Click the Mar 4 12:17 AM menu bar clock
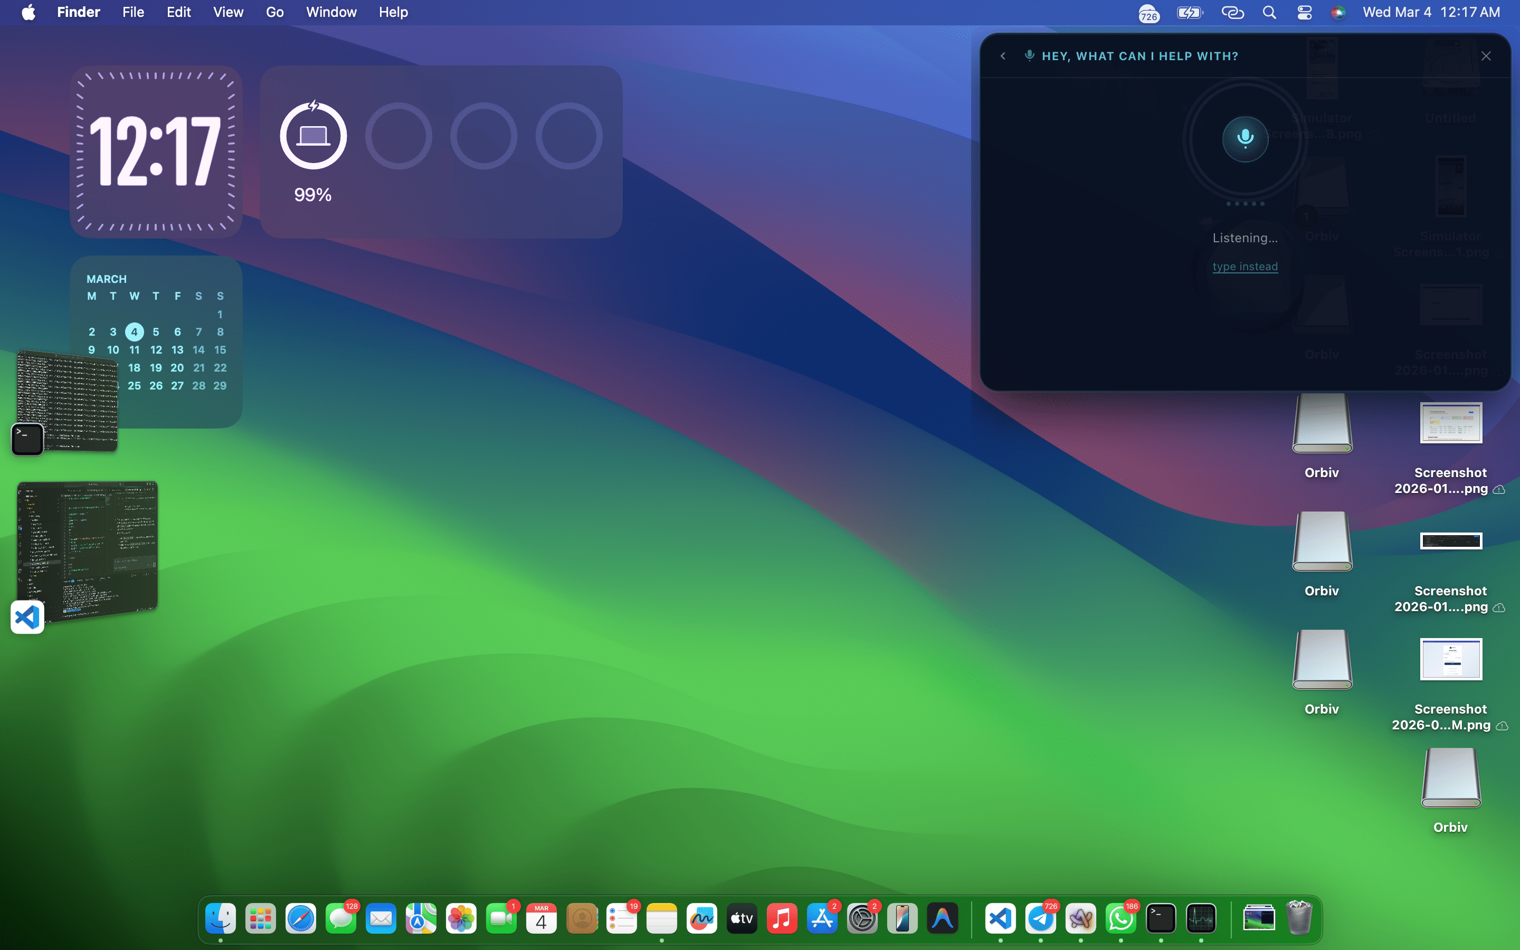1520x950 pixels. click(x=1431, y=13)
